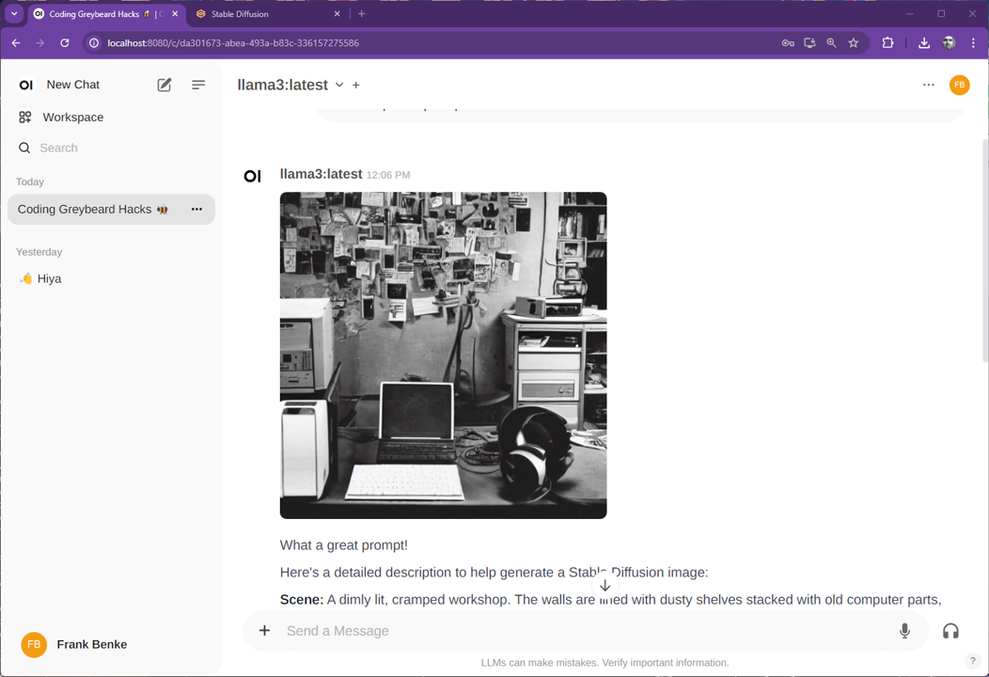
Task: Open options menu for Coding Greybeard Hacks chat
Action: coord(196,209)
